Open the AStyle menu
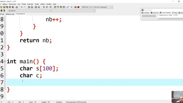The height and width of the screenshot is (103, 183). coord(43,4)
